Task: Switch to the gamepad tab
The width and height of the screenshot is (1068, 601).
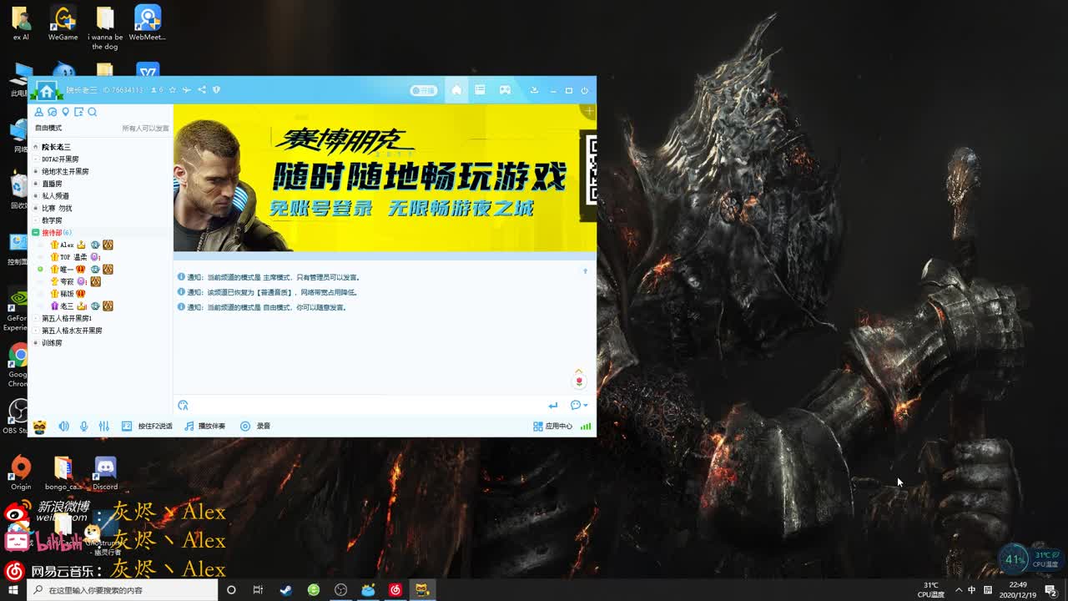Action: 505,90
